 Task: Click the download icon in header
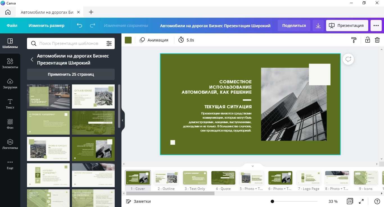(x=318, y=26)
